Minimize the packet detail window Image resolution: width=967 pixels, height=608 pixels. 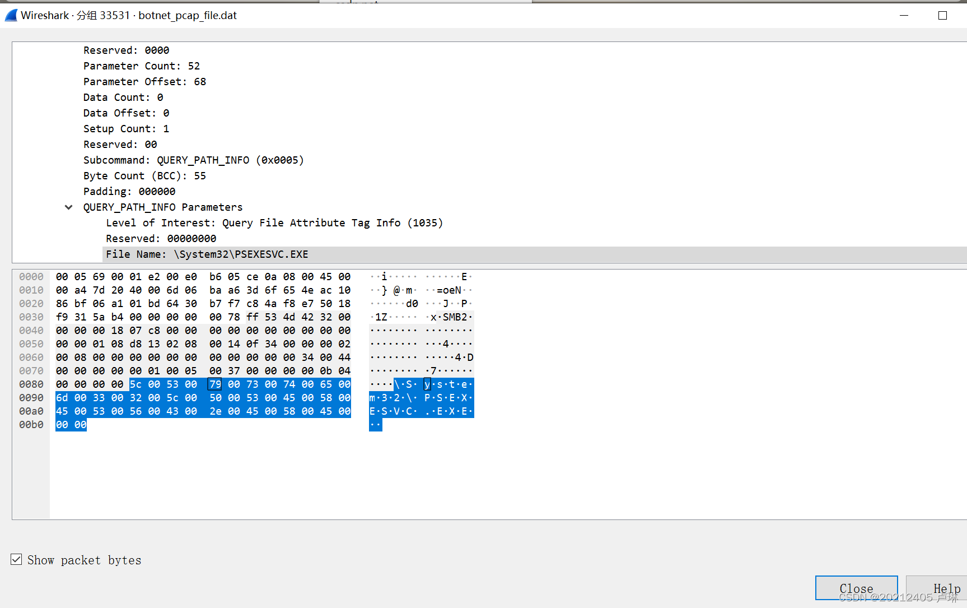click(x=904, y=15)
